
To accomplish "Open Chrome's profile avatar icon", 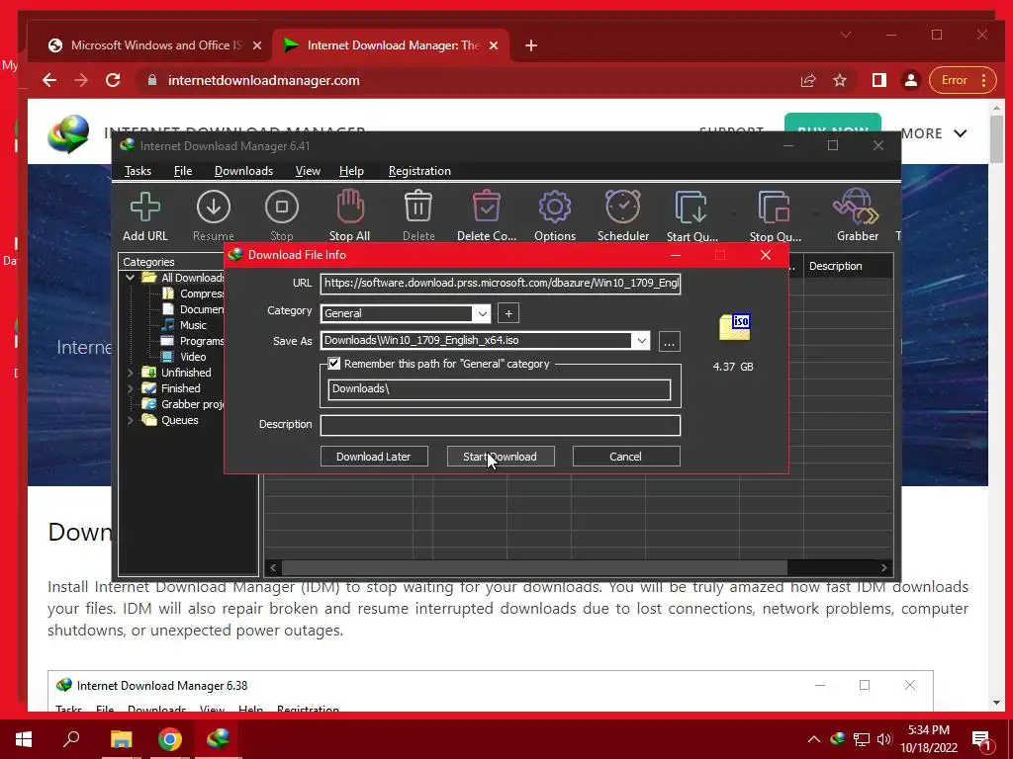I will click(911, 80).
